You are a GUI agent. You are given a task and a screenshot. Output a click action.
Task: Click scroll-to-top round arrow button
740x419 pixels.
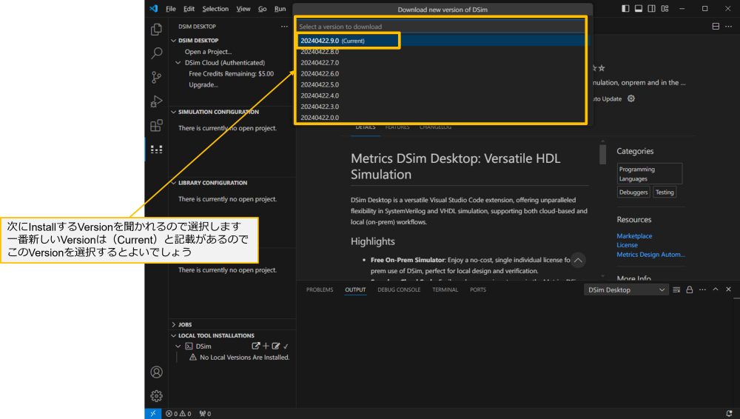578,261
